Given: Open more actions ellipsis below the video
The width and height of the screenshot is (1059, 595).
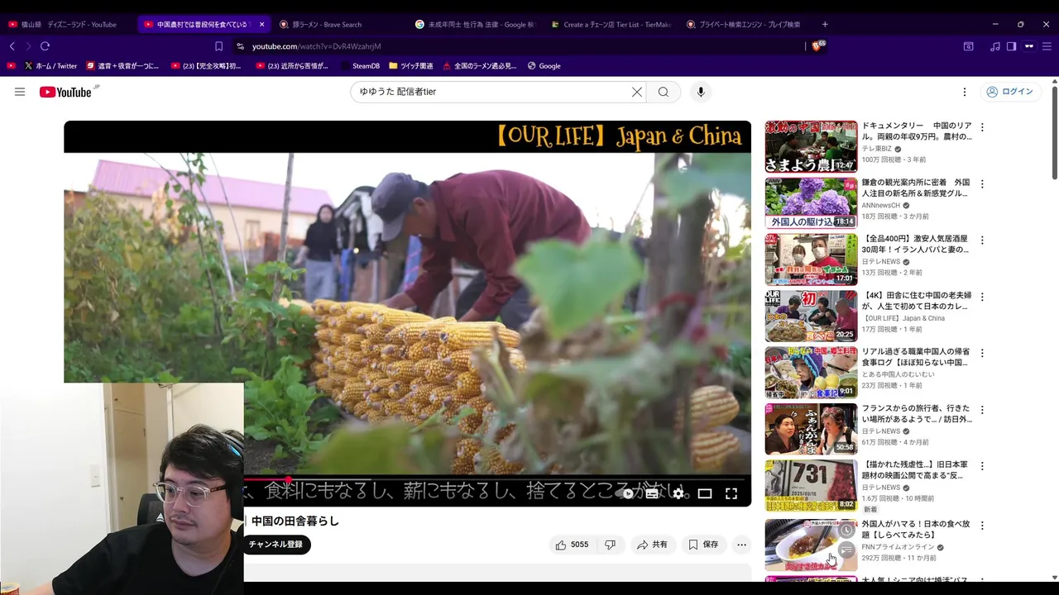Looking at the screenshot, I should (x=741, y=545).
